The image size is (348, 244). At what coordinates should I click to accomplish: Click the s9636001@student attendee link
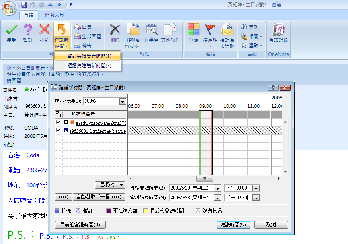(x=98, y=131)
